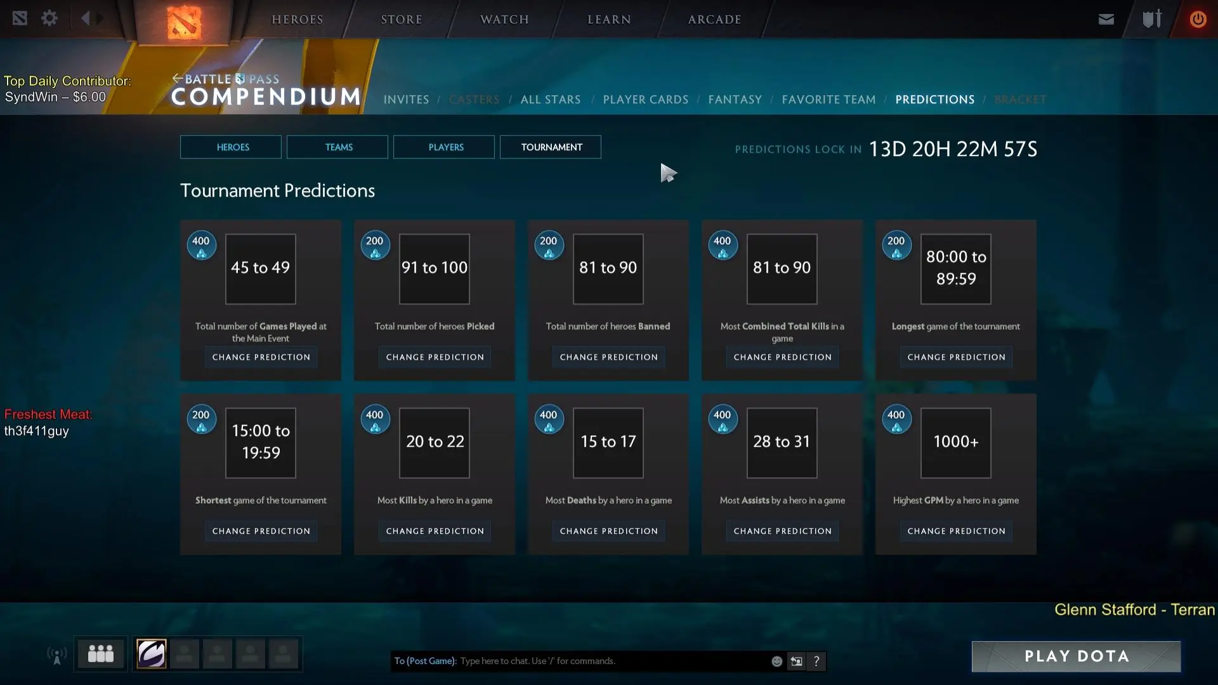Click the 91 to 100 prediction tile
1218x685 pixels.
435,269
